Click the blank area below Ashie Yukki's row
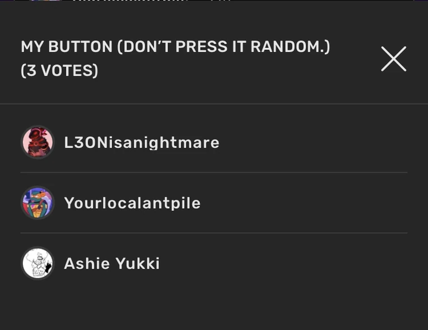The image size is (428, 330). coord(214,306)
